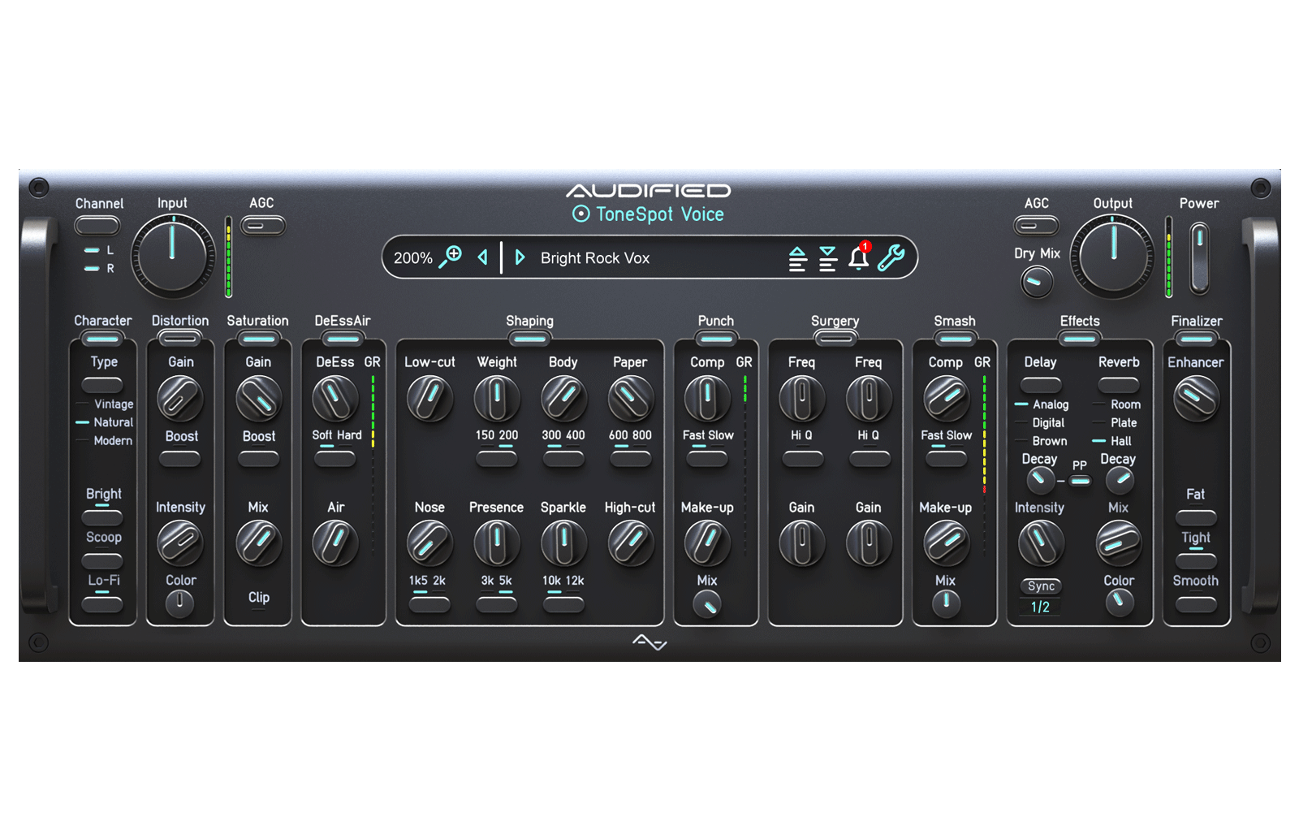Toggle the Effects section switch
Viewport: 1299px width, 830px height.
tap(1079, 338)
